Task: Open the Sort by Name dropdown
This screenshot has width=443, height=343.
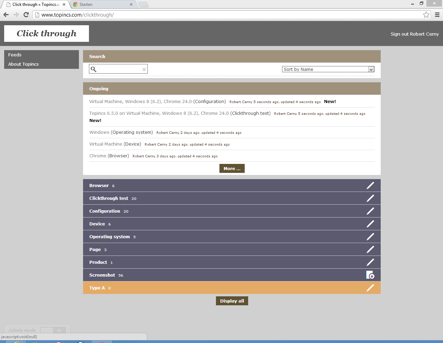Action: (328, 69)
